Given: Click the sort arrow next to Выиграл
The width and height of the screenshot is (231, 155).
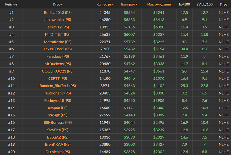Looking at the screenshot, I should 137,4.
